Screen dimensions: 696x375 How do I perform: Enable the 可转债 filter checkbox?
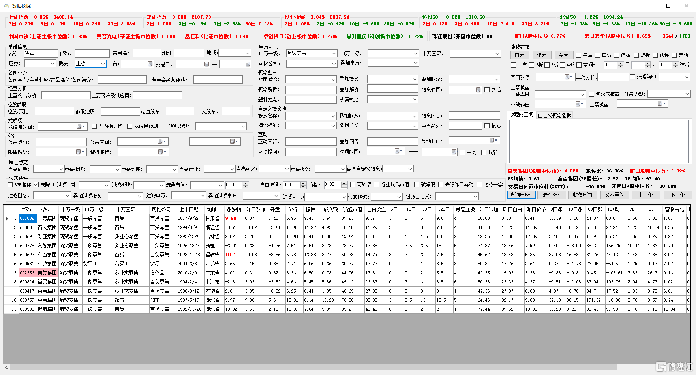(353, 184)
